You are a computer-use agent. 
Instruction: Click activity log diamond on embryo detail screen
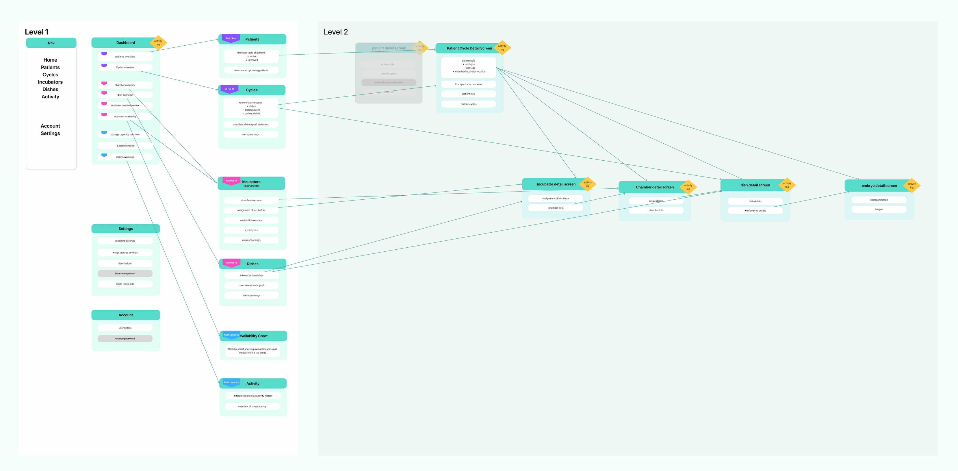point(911,185)
